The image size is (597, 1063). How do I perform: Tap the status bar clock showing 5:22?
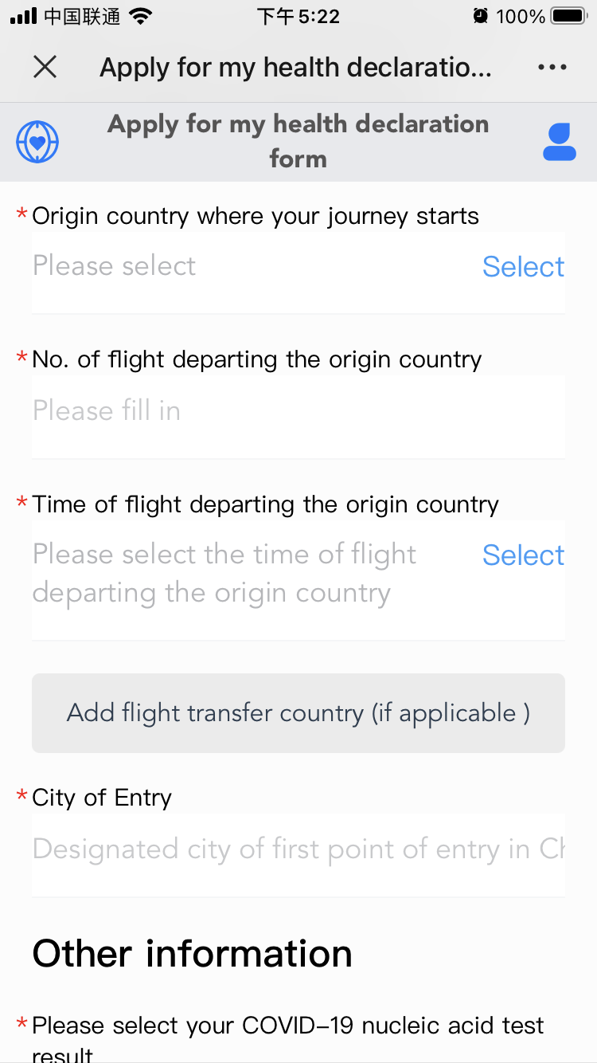point(298,16)
